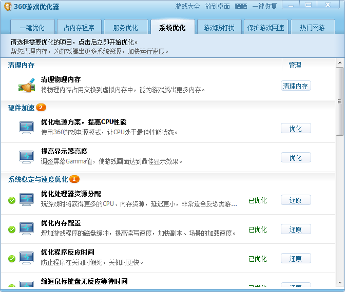Open the 占内存程序 tab
This screenshot has width=345, height=292.
point(79,27)
